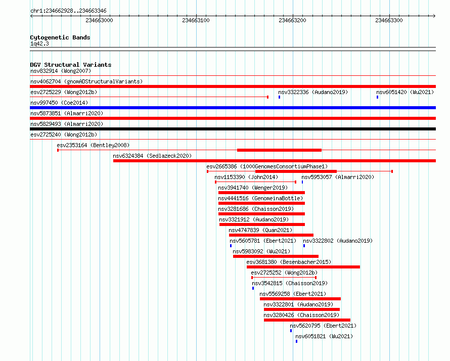Select the esv2725229 (Wong2012b) label

tap(64, 92)
